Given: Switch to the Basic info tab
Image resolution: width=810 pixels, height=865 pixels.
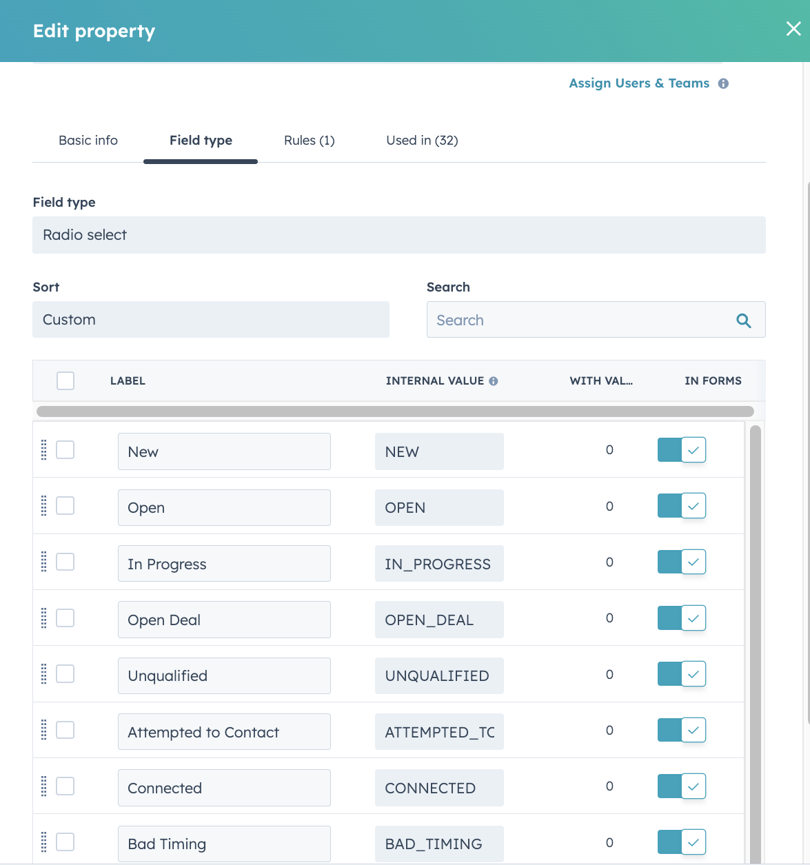Looking at the screenshot, I should 88,141.
